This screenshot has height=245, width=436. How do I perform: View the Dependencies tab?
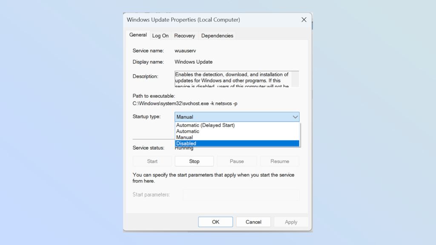[x=217, y=36]
